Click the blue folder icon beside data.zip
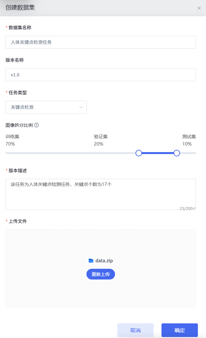Screen dimensions: 206x338 click(91, 261)
